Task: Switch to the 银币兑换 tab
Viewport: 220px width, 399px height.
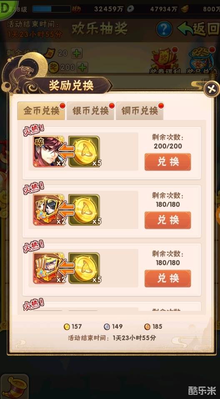Action: coord(90,111)
